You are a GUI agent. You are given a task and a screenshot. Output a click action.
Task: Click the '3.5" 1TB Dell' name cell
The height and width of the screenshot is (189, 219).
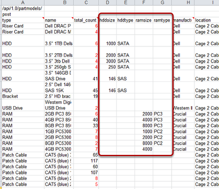pyautogui.click(x=59, y=41)
